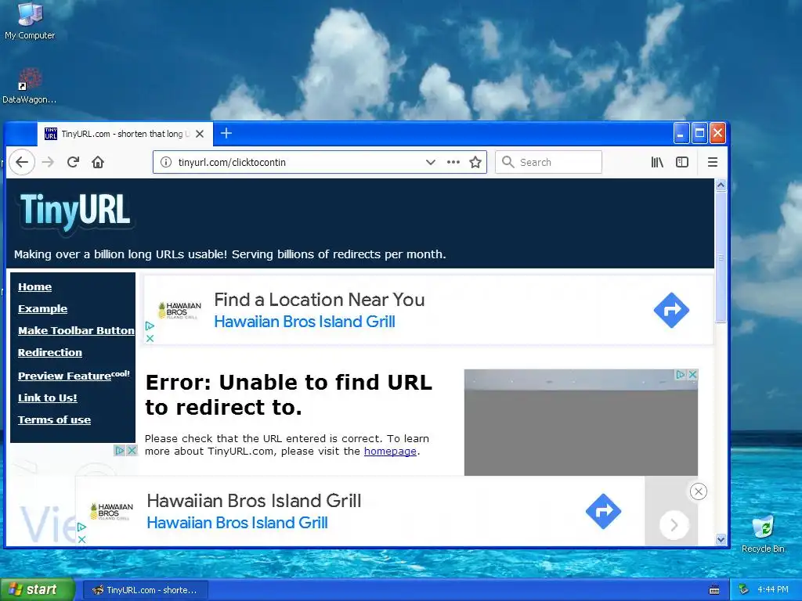The width and height of the screenshot is (802, 601).
Task: Click AdChoices icon below sidebar menu
Action: pyautogui.click(x=119, y=450)
